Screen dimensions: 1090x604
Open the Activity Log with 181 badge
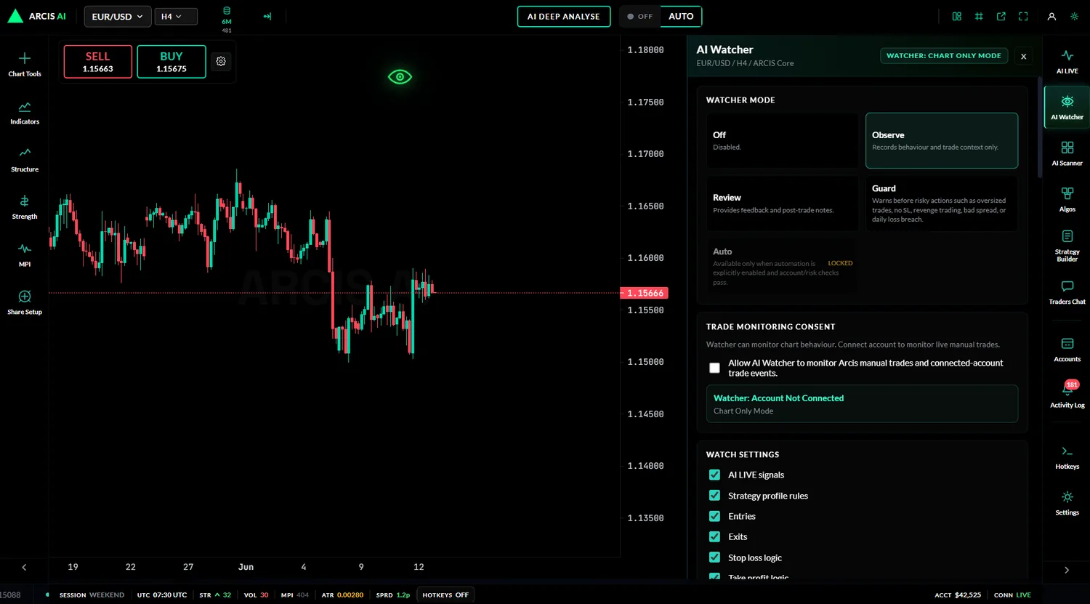pos(1067,395)
